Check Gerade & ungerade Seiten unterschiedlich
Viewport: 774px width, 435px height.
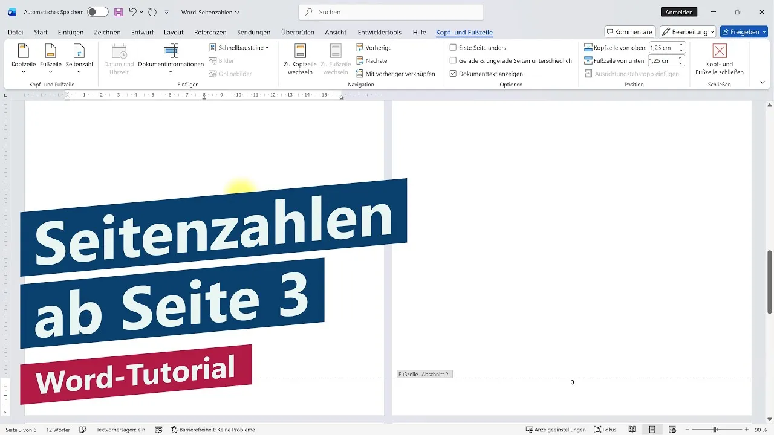point(454,60)
